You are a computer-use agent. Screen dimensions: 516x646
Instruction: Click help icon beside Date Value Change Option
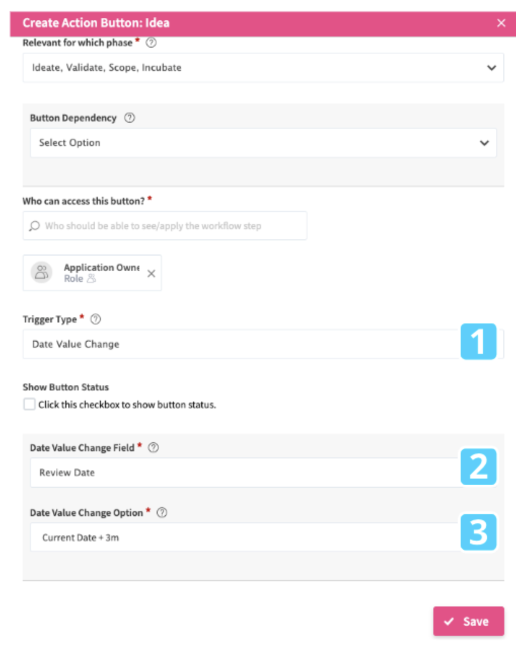click(x=162, y=513)
